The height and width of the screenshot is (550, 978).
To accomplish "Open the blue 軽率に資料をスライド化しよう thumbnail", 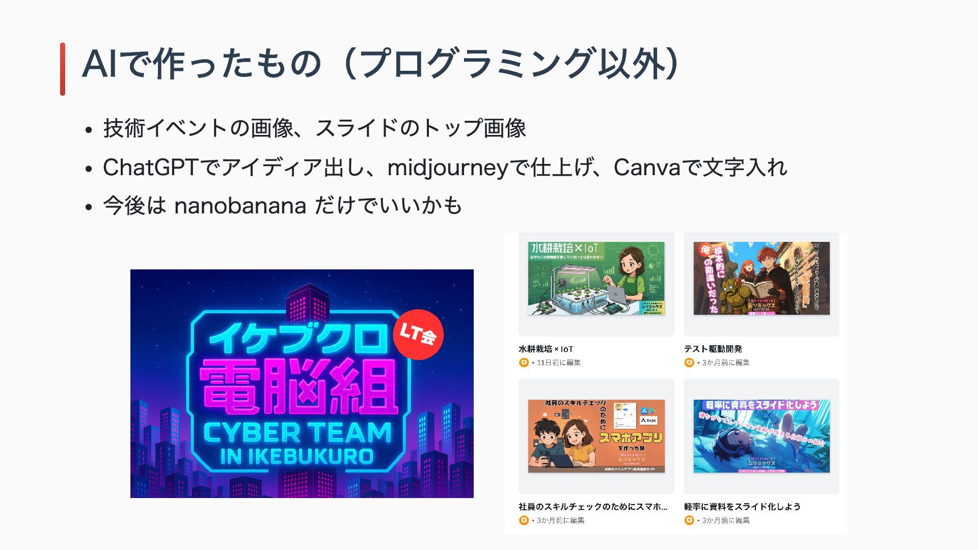I will (762, 436).
